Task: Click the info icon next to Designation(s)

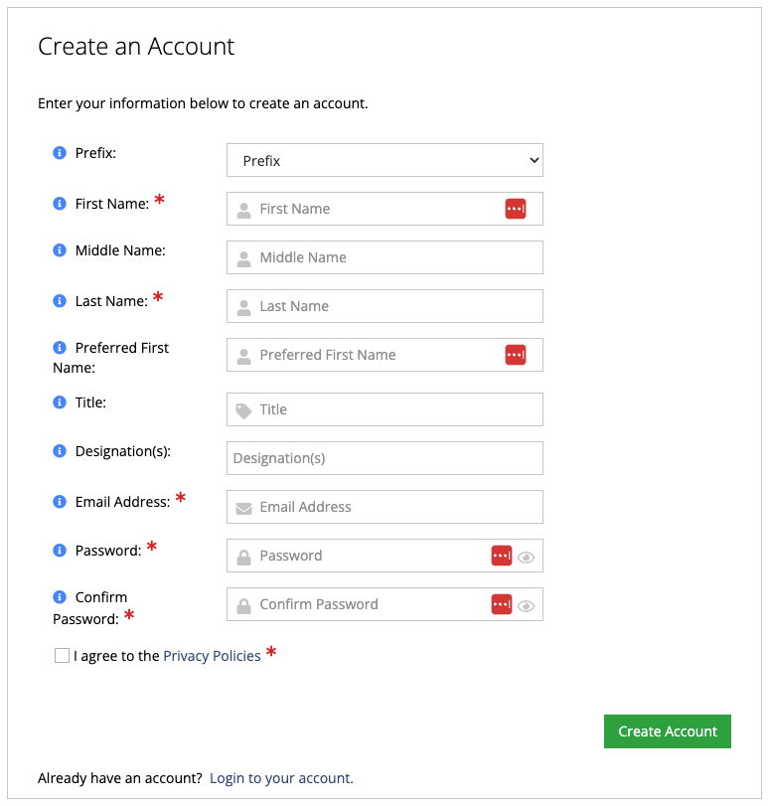Action: [59, 451]
